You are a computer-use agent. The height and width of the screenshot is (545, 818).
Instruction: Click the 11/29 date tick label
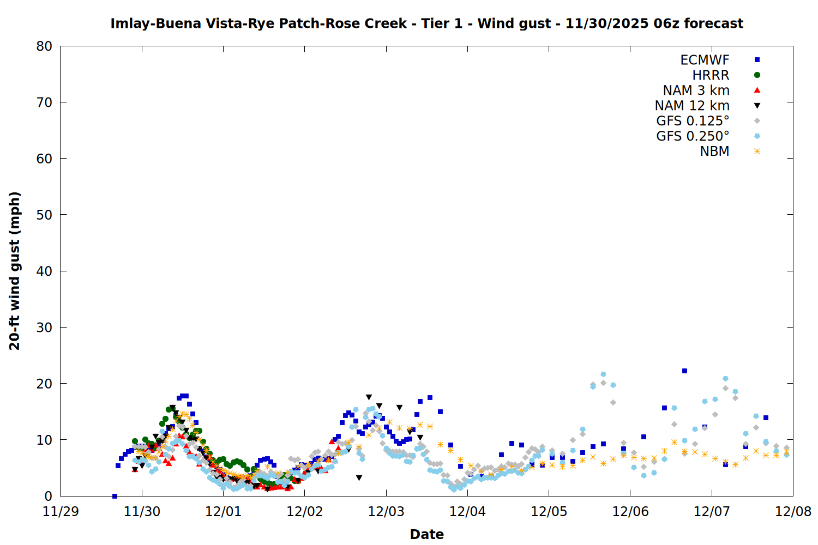pos(61,512)
